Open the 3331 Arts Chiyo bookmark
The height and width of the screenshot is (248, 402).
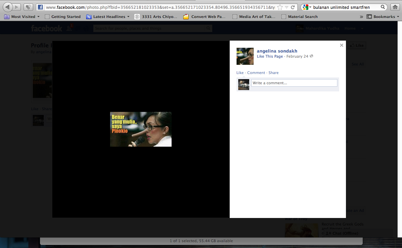point(156,17)
